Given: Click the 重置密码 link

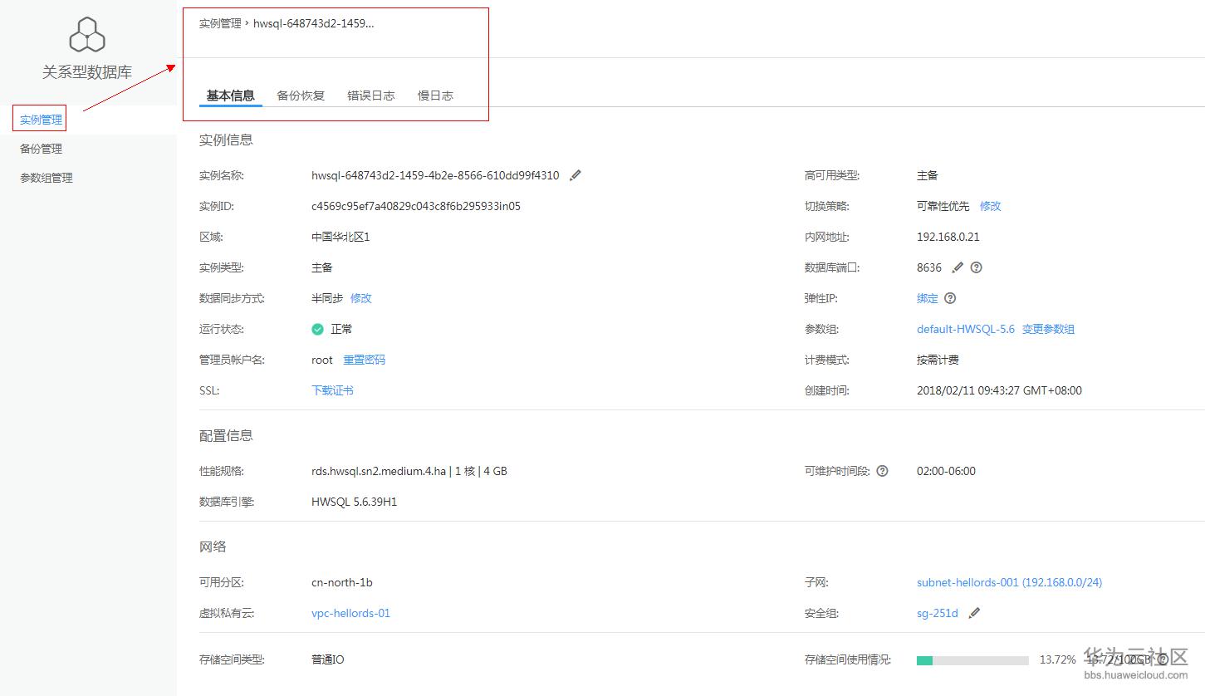Looking at the screenshot, I should coord(365,360).
